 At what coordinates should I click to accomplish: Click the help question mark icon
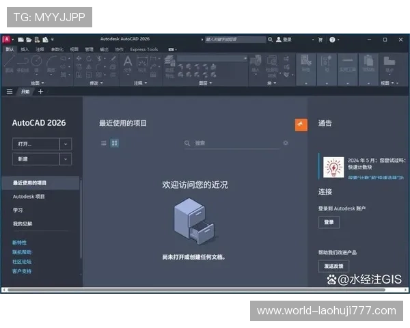[x=332, y=40]
